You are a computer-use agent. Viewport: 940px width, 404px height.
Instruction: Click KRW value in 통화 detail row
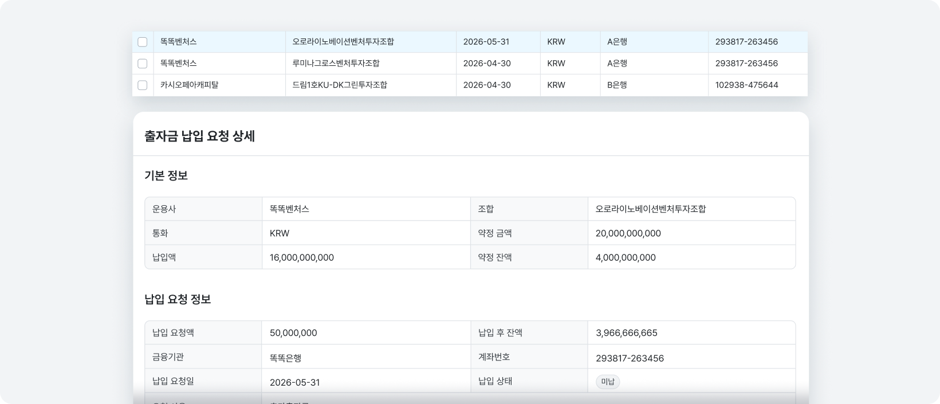pos(279,234)
